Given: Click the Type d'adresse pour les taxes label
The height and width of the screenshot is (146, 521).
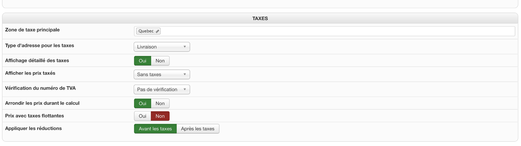Looking at the screenshot, I should [40, 46].
